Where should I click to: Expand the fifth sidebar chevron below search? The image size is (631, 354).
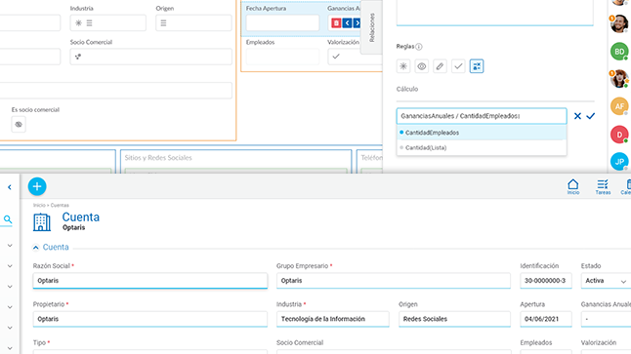[10, 328]
